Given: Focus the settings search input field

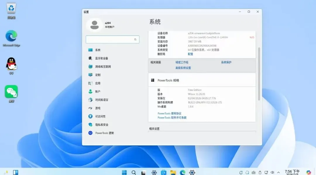Looking at the screenshot, I should tap(112, 40).
